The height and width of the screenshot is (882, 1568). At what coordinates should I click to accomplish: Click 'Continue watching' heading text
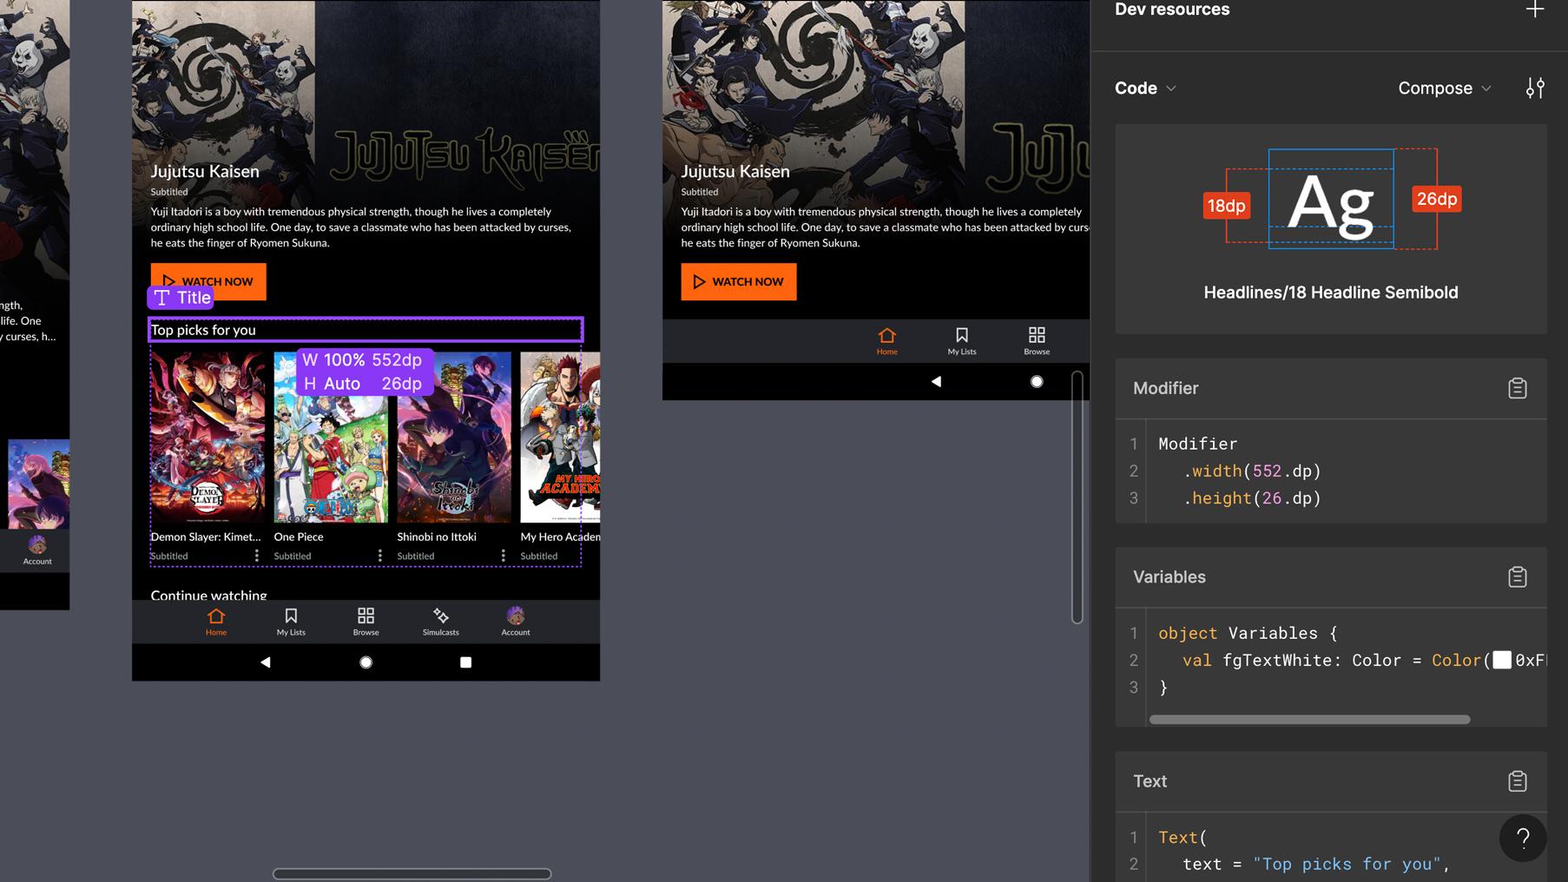click(x=208, y=595)
